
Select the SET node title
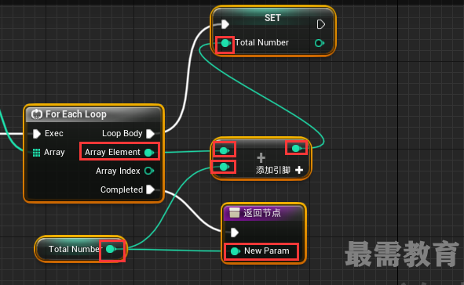point(272,18)
